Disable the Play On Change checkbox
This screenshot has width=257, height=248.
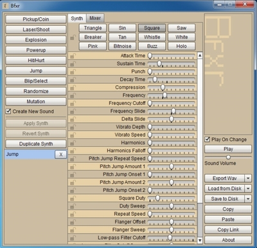pos(207,139)
